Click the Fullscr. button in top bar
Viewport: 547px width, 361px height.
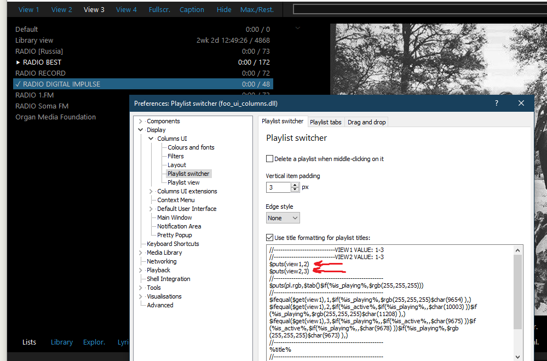coord(158,9)
